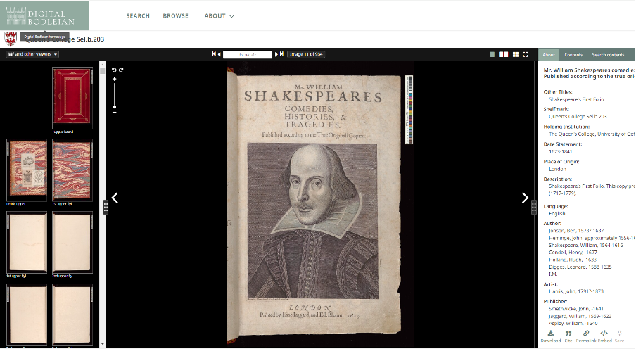Zoom out with the minus icon
This screenshot has height=349, width=636.
[x=115, y=112]
